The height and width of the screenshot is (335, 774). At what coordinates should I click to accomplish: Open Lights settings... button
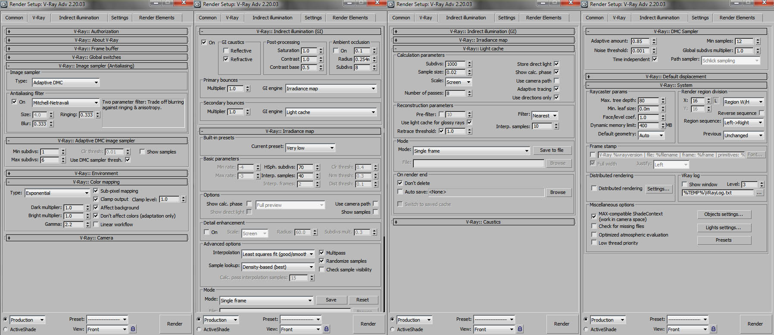724,227
